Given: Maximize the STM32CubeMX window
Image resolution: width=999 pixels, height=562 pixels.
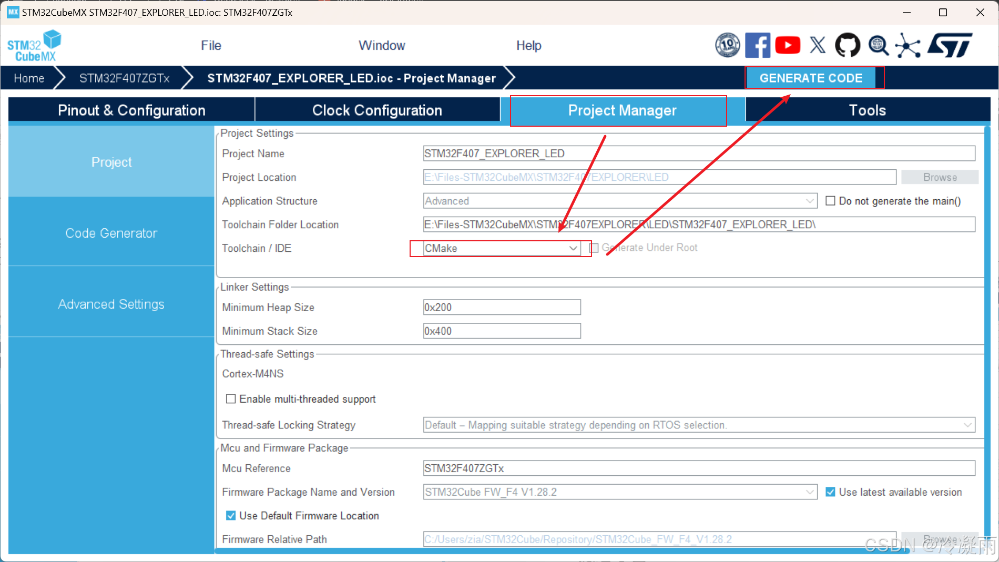Looking at the screenshot, I should click(943, 12).
